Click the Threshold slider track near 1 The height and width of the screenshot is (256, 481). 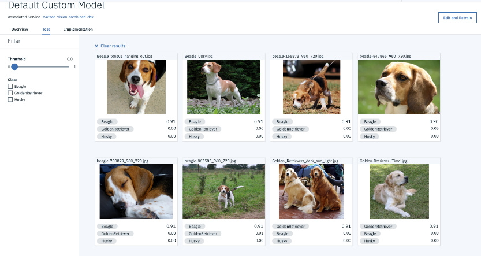67,66
